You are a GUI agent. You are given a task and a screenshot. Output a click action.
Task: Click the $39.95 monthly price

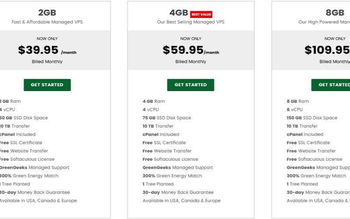pos(47,50)
